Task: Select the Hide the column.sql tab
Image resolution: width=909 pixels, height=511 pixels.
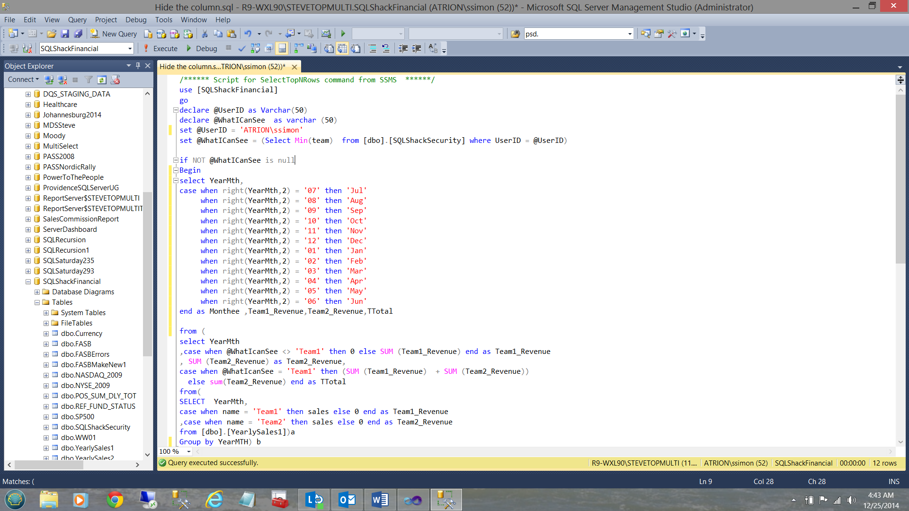Action: [223, 67]
